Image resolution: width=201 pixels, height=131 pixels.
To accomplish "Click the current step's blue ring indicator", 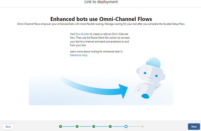I will point(126,126).
